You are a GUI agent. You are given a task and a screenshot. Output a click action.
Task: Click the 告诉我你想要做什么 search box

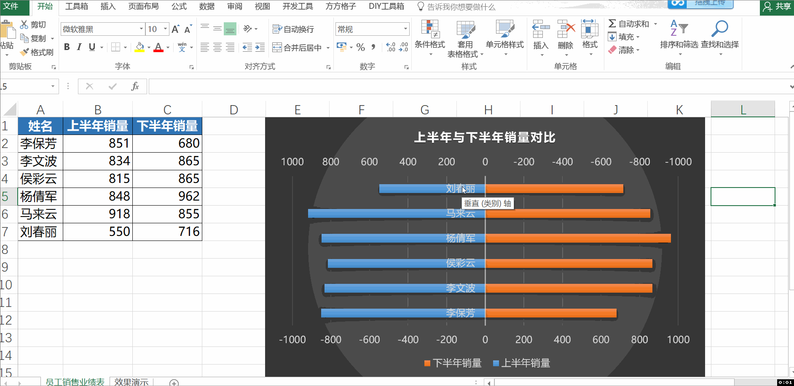456,7
